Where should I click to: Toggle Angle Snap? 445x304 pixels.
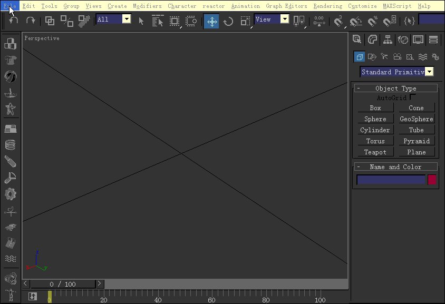(x=355, y=21)
